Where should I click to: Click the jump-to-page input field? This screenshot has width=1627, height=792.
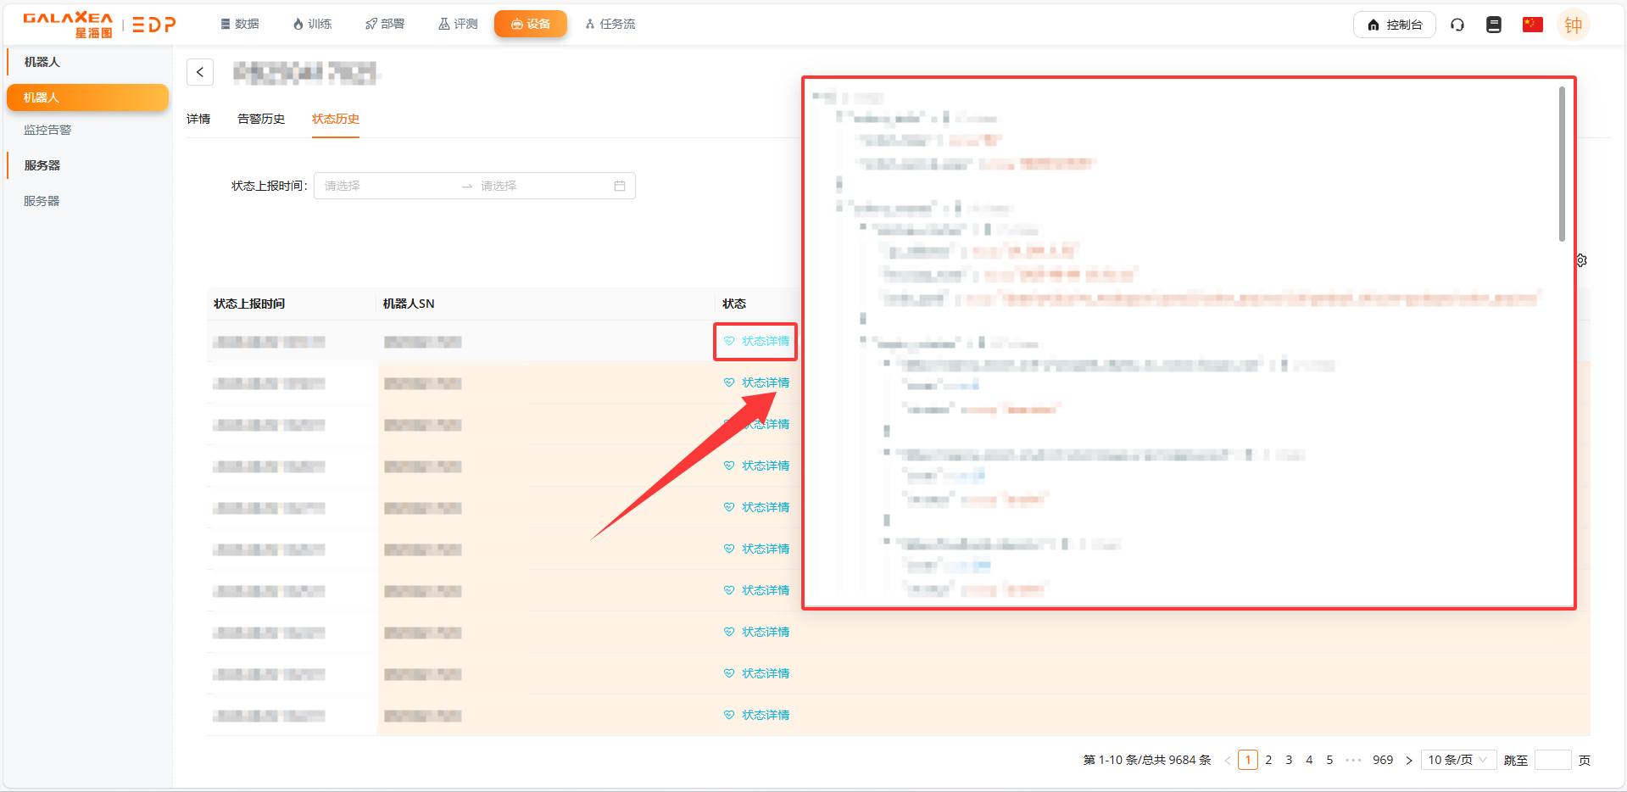(1552, 760)
